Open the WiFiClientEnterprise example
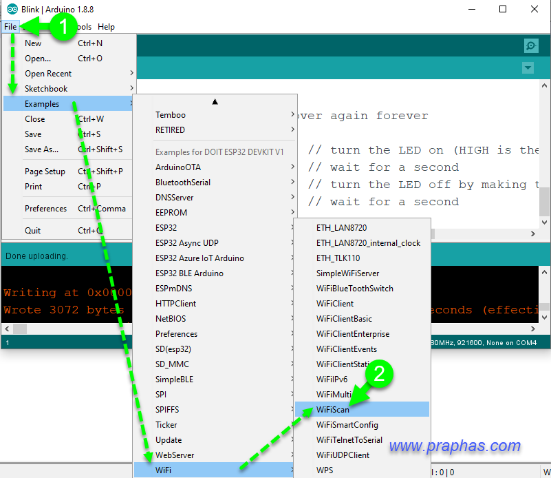The image size is (551, 478). (x=362, y=333)
